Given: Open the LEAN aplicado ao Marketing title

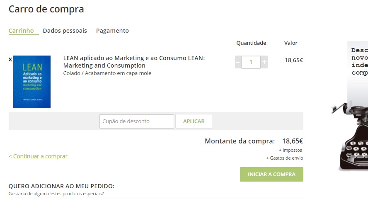Looking at the screenshot, I should point(134,62).
